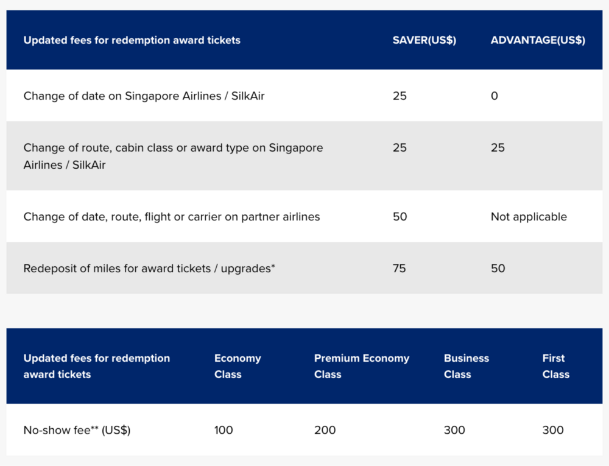This screenshot has width=609, height=466.
Task: Click the ADVANTAGE(US$) column header
Action: point(538,40)
